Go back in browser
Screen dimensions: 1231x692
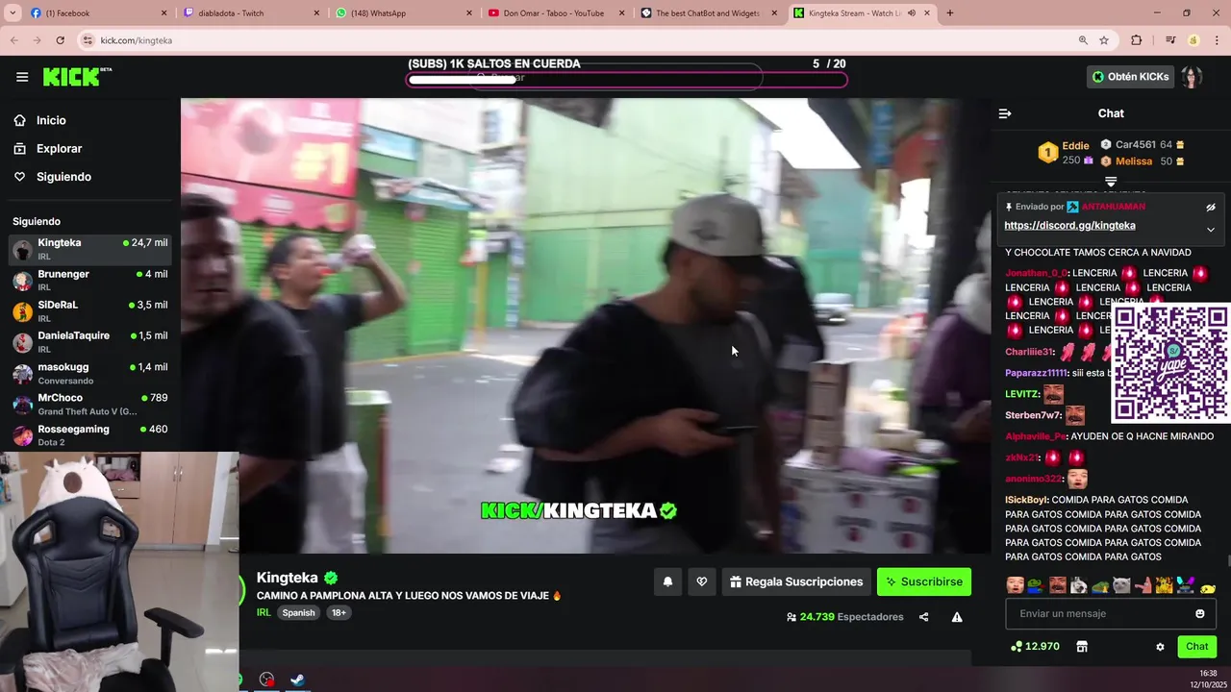(x=14, y=40)
